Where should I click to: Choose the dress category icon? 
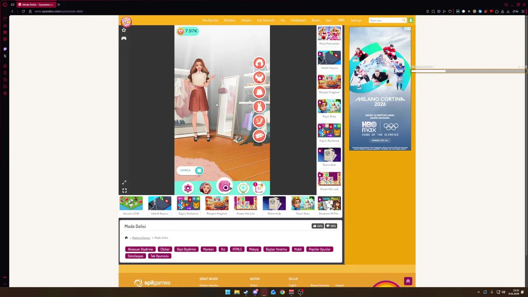coord(259,106)
